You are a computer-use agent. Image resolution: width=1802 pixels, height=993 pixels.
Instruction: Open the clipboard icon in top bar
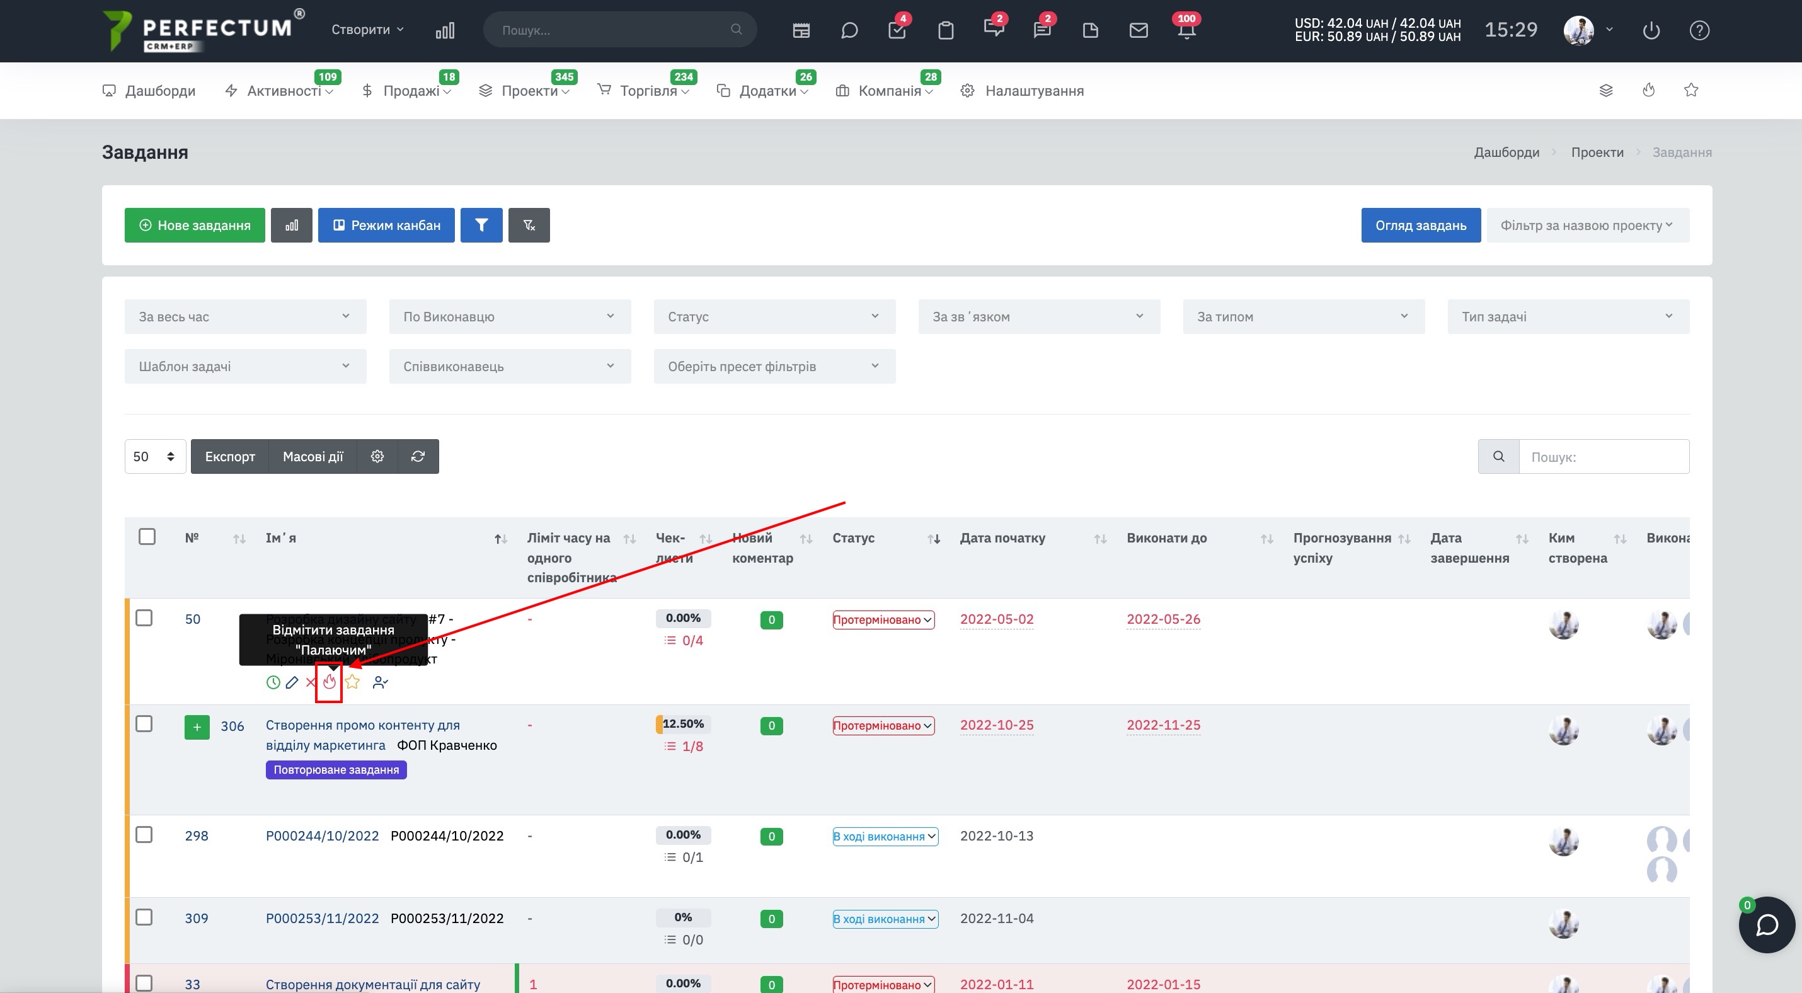pos(946,30)
